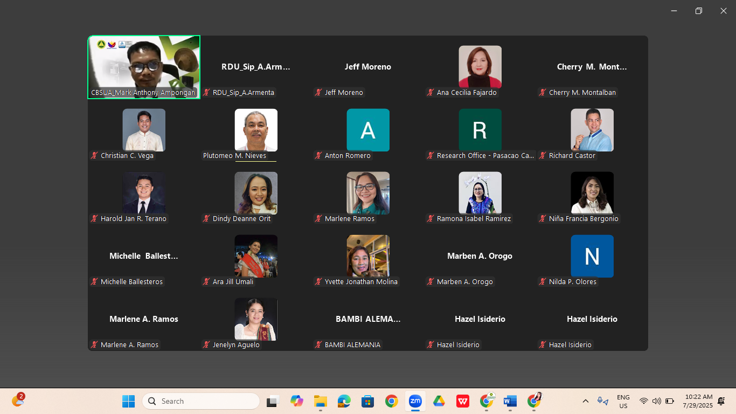
Task: Expand the hidden system tray icons
Action: (586, 401)
